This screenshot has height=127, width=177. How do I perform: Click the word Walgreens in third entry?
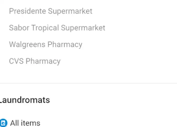tap(27, 44)
